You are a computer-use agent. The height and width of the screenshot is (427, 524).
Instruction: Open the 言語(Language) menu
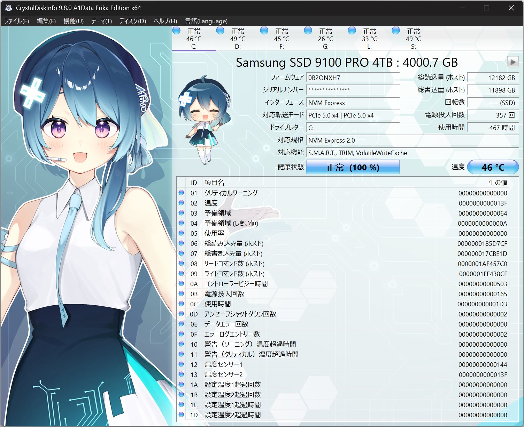206,21
